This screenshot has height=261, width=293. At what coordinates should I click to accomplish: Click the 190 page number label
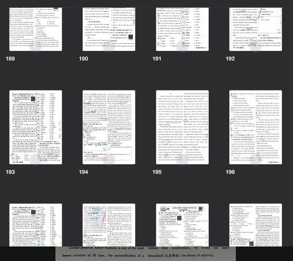click(x=84, y=59)
